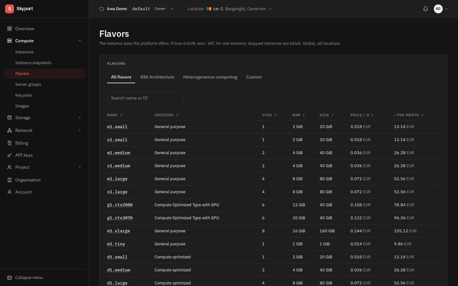Screen dimensions: 458x286
Task: Open the d1.medium flavor link
Action: 119,270
